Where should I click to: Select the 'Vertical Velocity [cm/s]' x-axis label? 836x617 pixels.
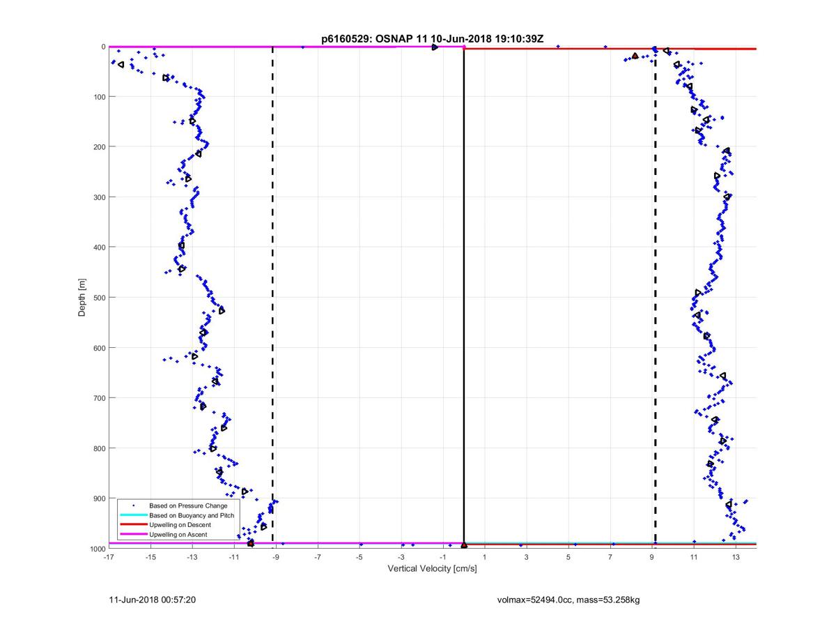(432, 569)
